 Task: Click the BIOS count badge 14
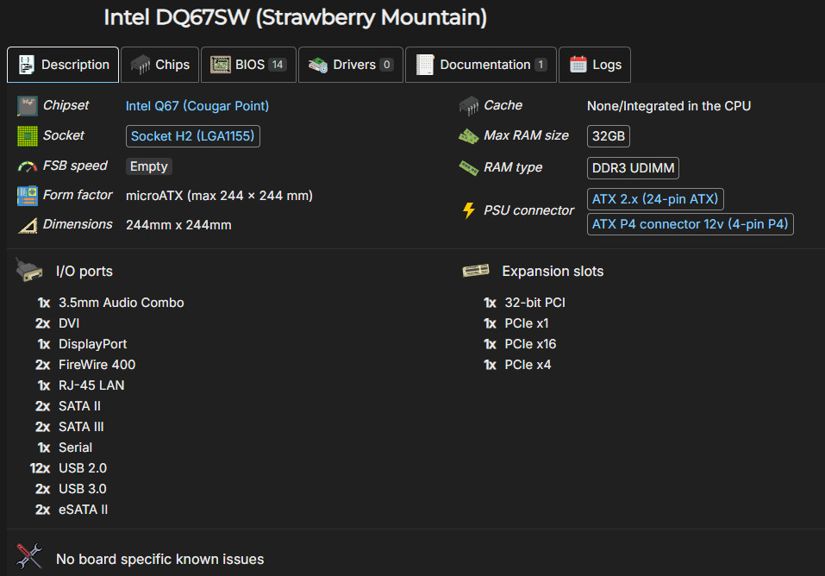(x=278, y=65)
